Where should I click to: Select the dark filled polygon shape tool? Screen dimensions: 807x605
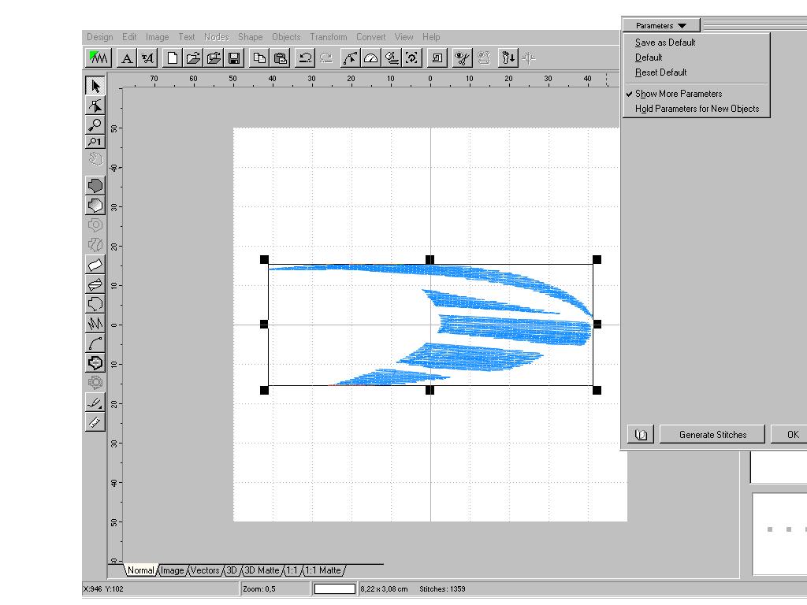point(95,185)
